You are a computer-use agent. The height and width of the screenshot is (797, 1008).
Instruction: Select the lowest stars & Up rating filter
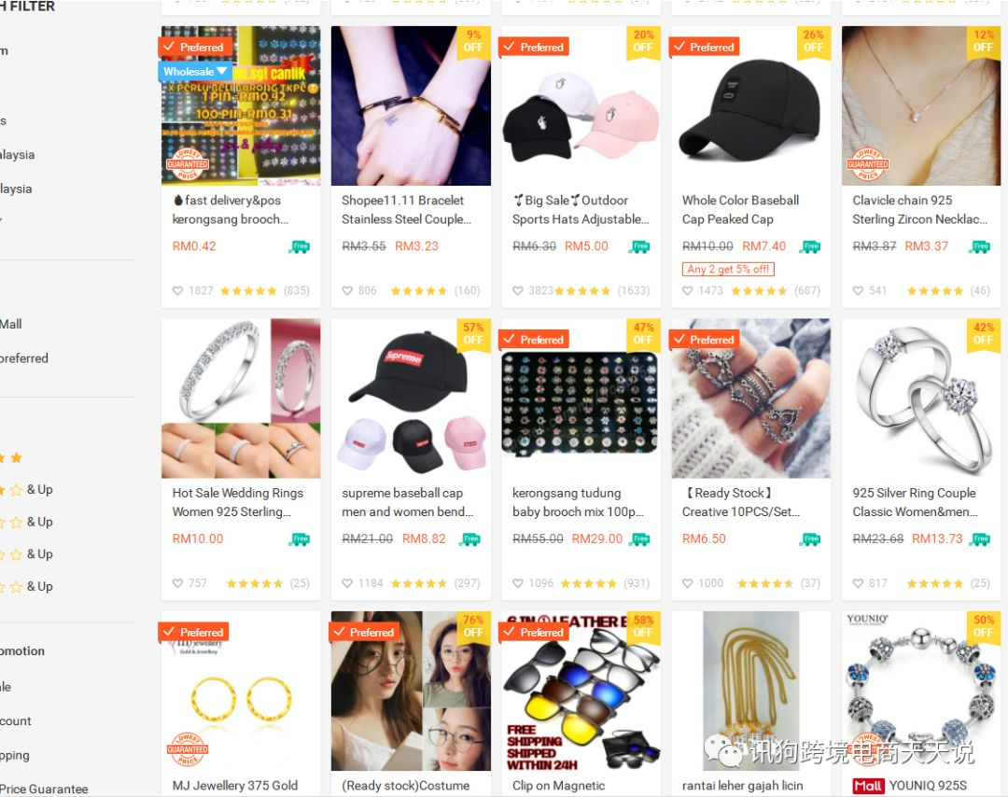coord(26,586)
